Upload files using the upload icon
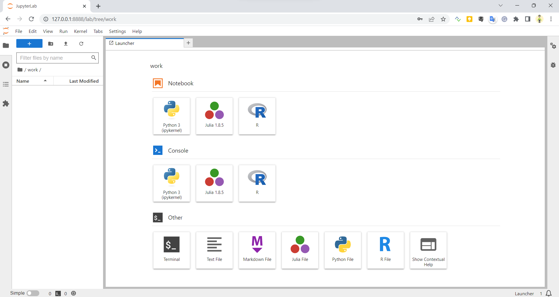This screenshot has width=559, height=297. [66, 44]
